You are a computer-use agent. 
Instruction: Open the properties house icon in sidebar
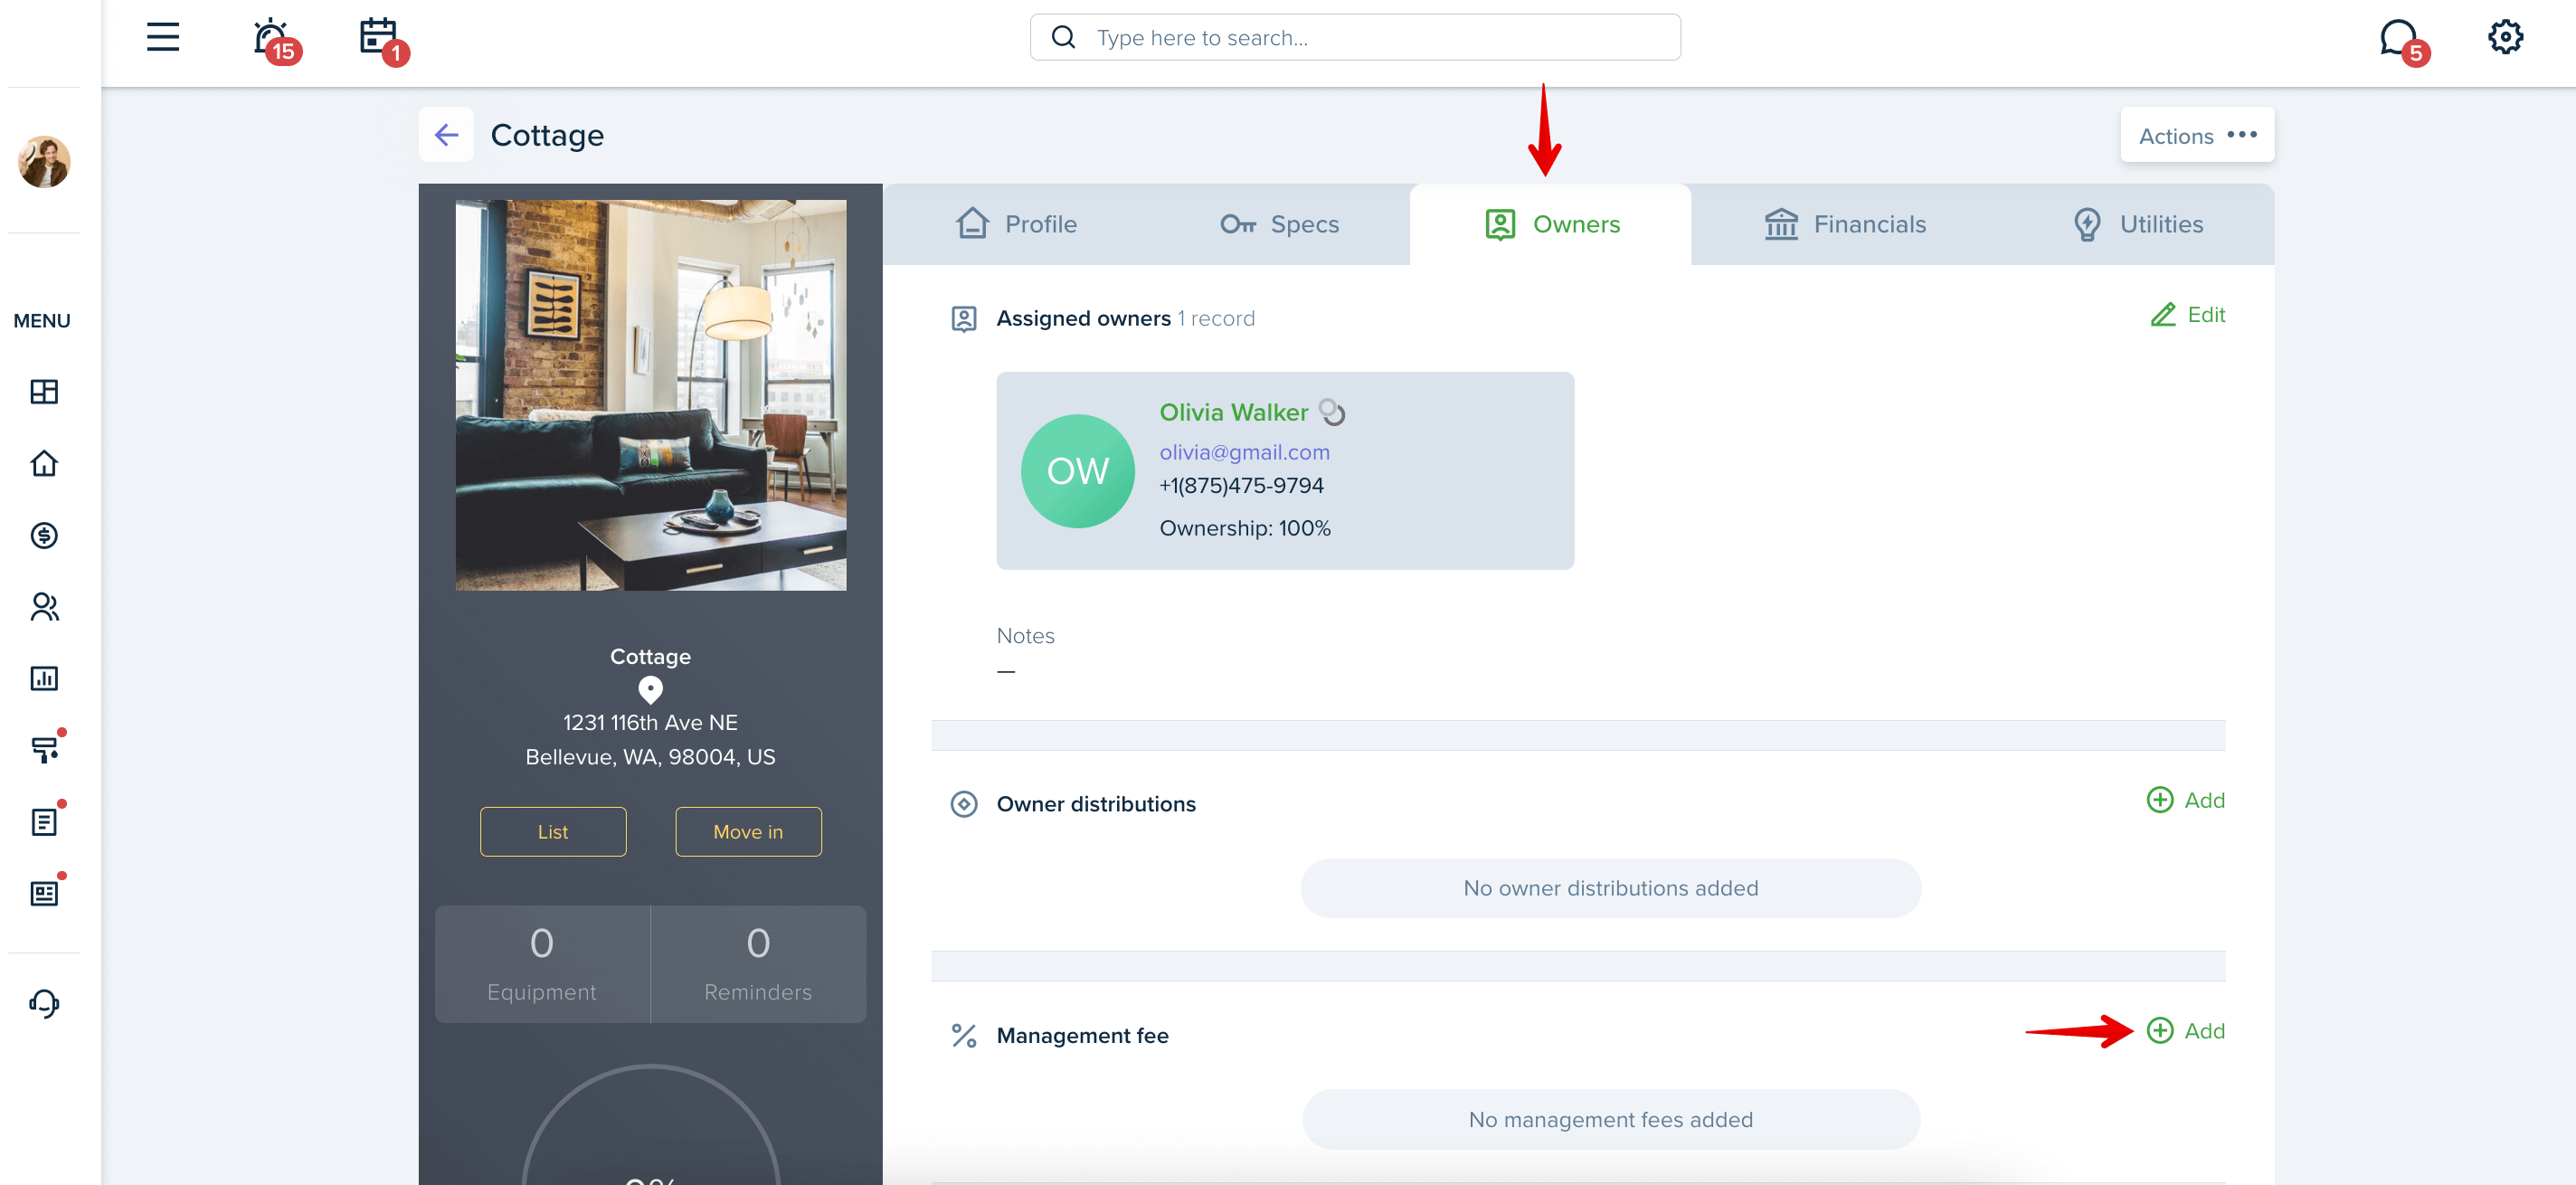pyautogui.click(x=44, y=463)
